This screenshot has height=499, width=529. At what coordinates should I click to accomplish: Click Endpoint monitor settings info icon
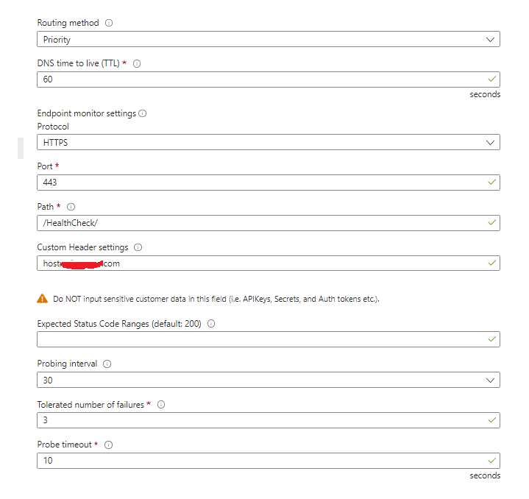tap(143, 113)
